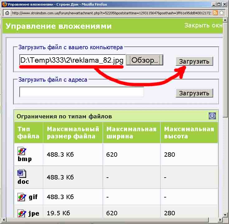Click the 620 width value in jpe row
The height and width of the screenshot is (224, 229).
[x=112, y=213]
